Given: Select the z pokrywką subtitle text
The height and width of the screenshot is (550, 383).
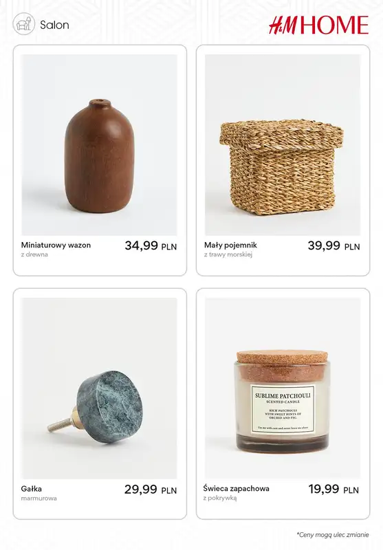Looking at the screenshot, I should (x=220, y=498).
